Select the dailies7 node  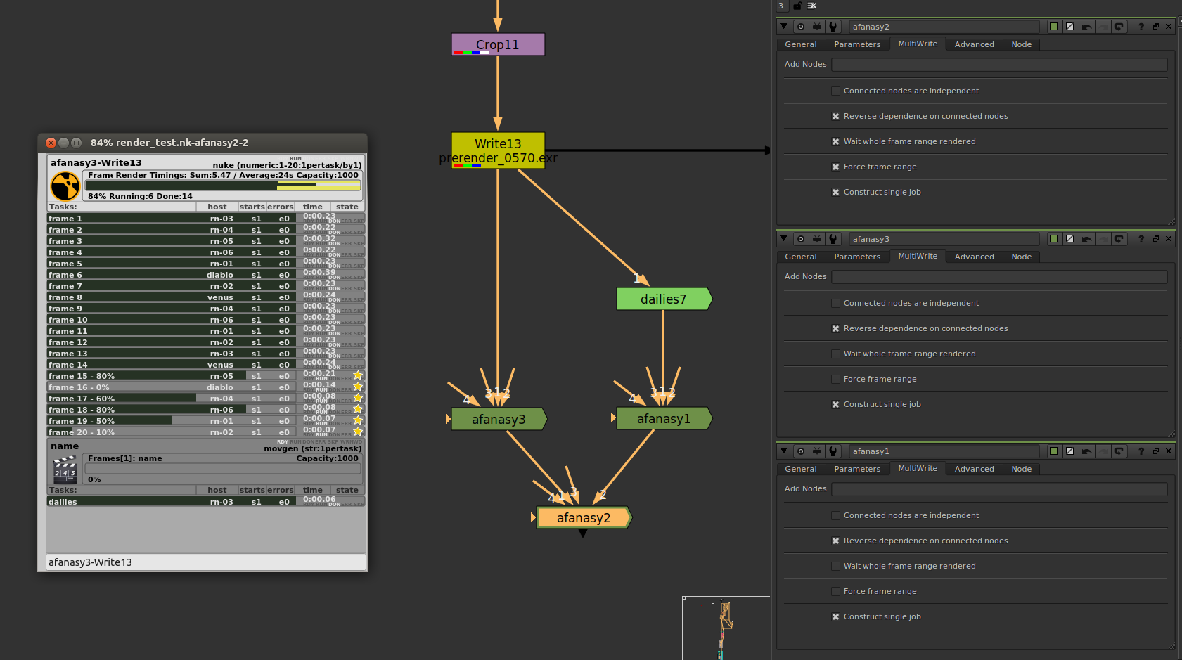pyautogui.click(x=664, y=299)
